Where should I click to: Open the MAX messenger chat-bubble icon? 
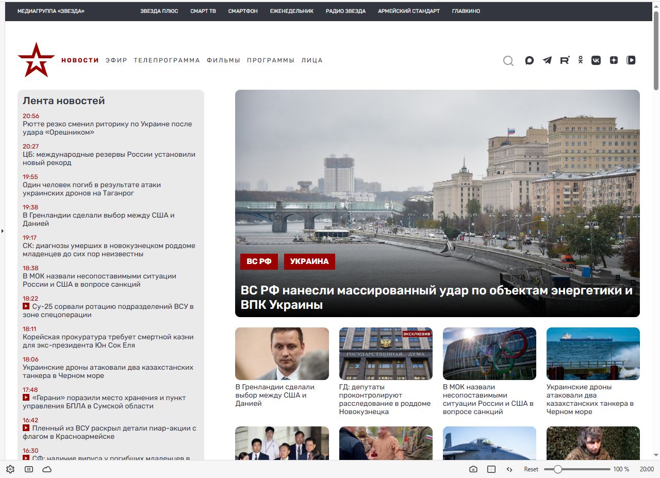point(529,60)
